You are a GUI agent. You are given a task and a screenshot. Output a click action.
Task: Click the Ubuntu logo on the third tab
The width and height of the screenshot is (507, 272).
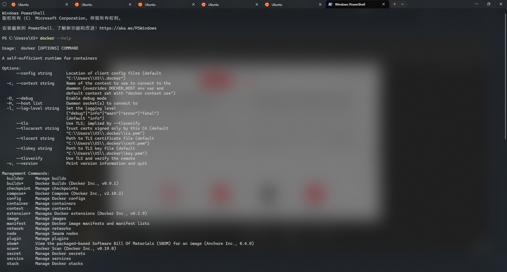click(x=140, y=4)
